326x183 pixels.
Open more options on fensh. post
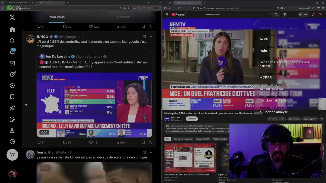[150, 152]
